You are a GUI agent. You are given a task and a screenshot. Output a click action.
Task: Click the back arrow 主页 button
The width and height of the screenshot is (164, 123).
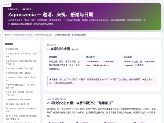pyautogui.click(x=7, y=4)
